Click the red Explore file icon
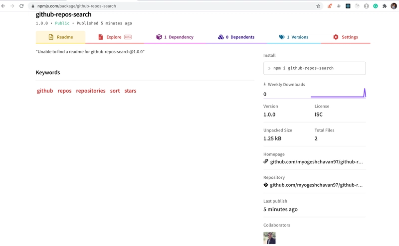 pos(101,37)
